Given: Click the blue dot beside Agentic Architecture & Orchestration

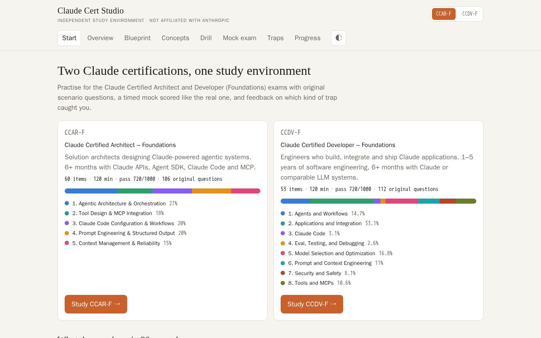Looking at the screenshot, I should click(x=67, y=203).
